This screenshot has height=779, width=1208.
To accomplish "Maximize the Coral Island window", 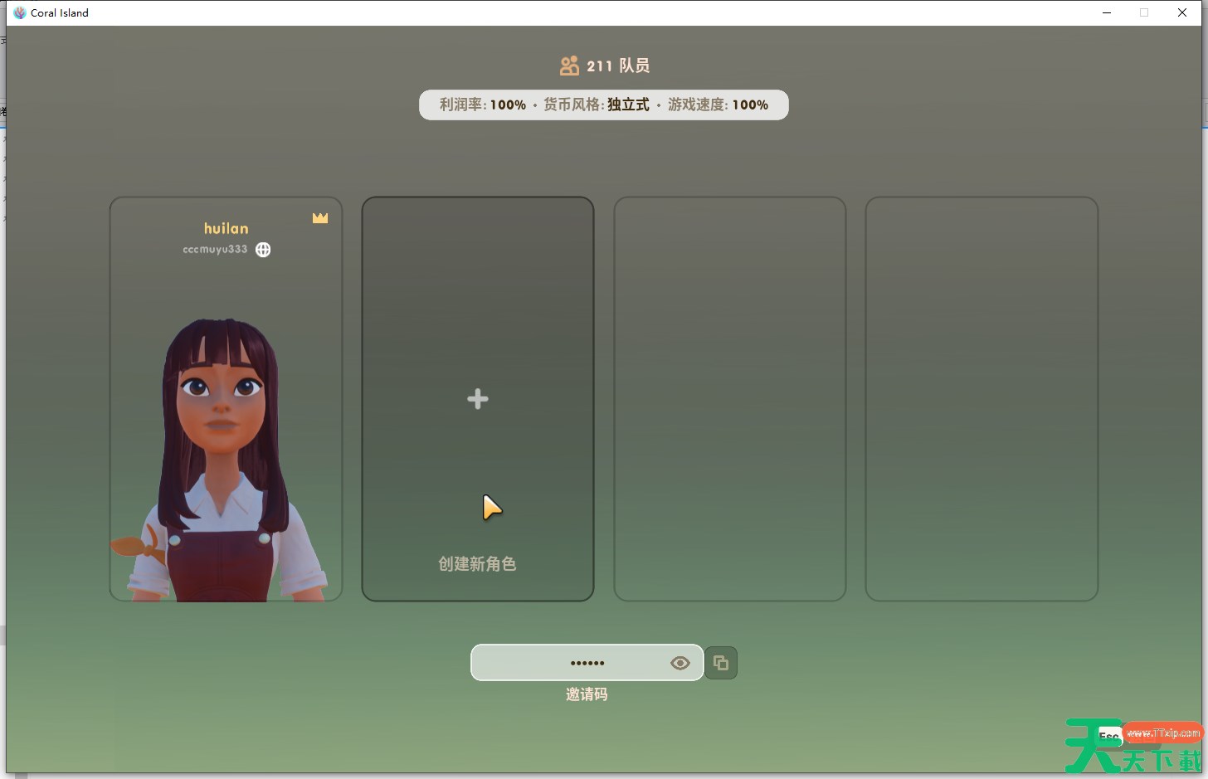I will click(x=1144, y=12).
